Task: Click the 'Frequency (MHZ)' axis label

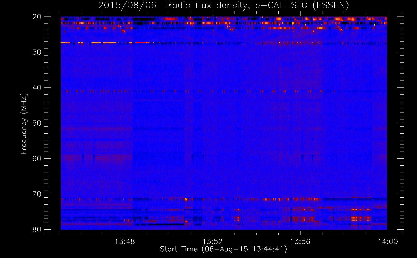Action: [24, 124]
